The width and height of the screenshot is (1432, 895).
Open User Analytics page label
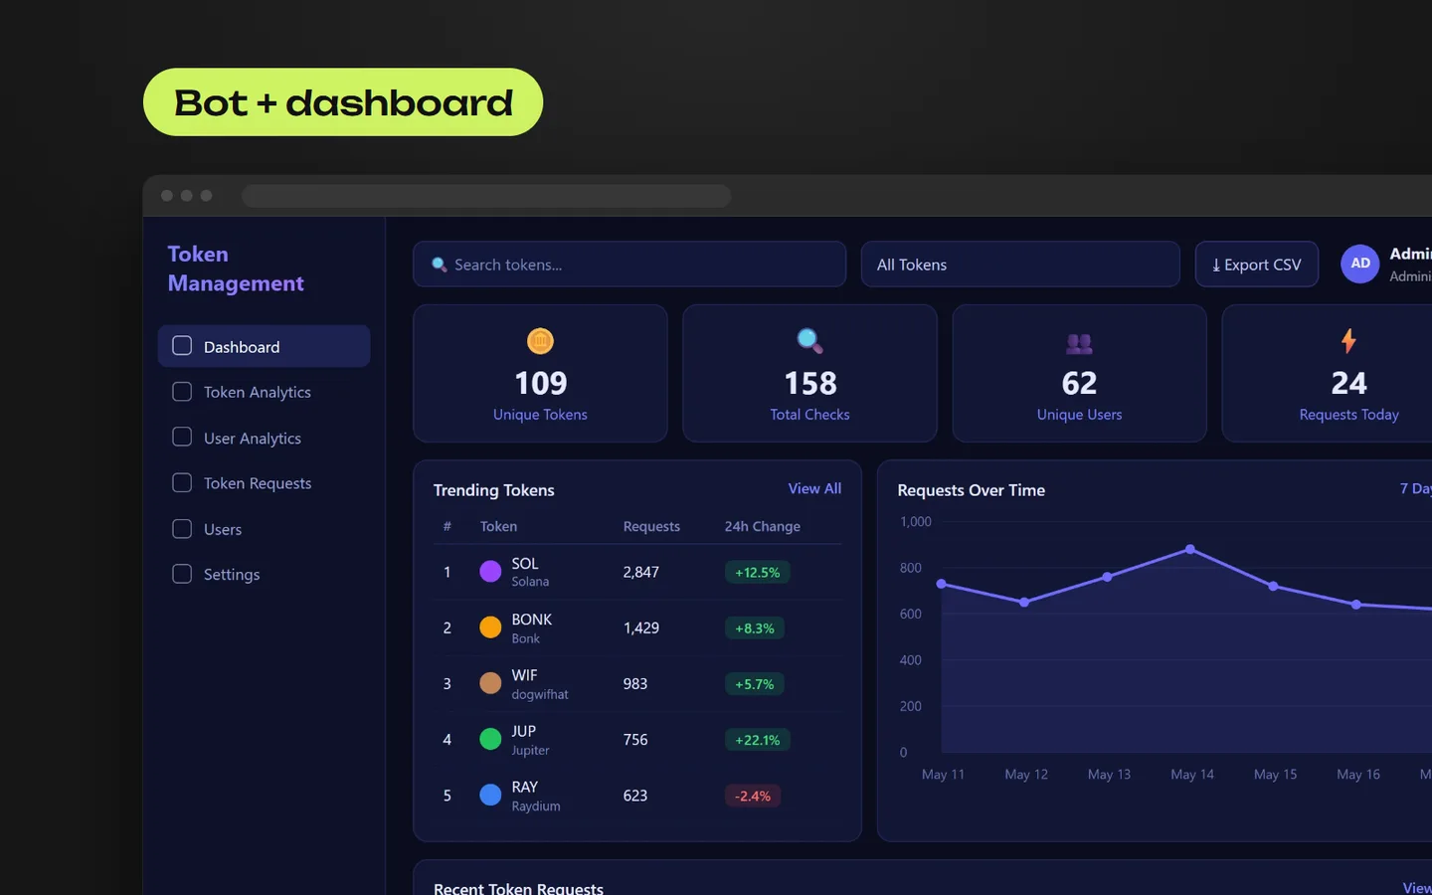pos(253,439)
